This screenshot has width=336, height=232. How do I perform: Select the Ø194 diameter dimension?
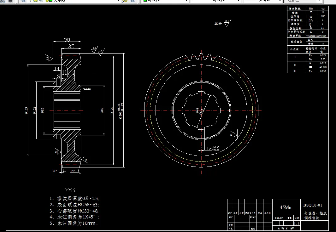pos(112,111)
